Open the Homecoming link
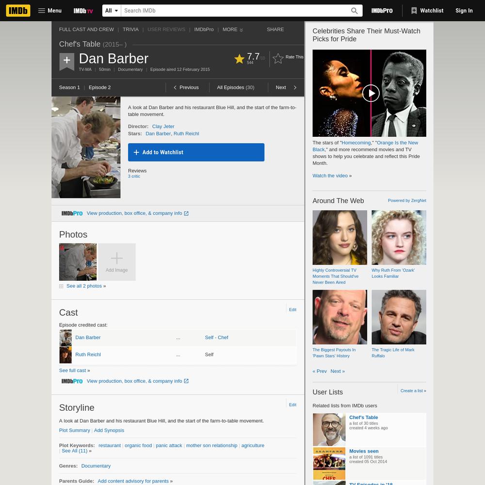The width and height of the screenshot is (485, 485). (x=356, y=143)
